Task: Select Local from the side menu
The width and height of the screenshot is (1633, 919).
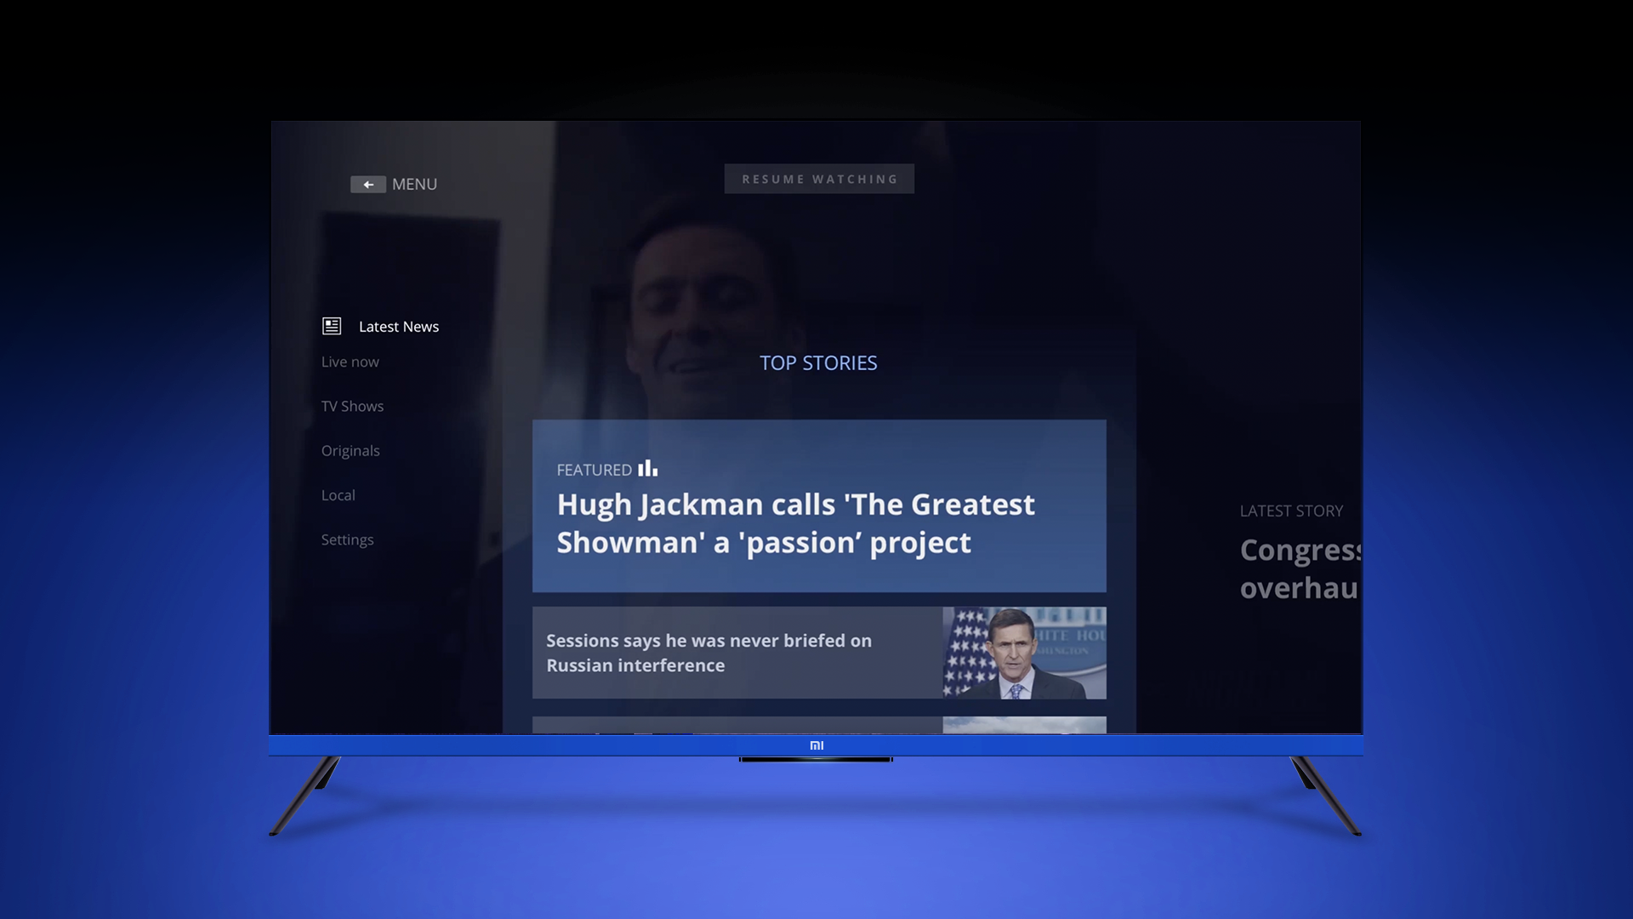Action: point(338,495)
